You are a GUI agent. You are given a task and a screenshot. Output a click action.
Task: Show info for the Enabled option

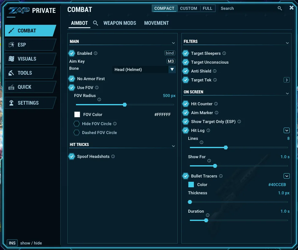pyautogui.click(x=96, y=53)
